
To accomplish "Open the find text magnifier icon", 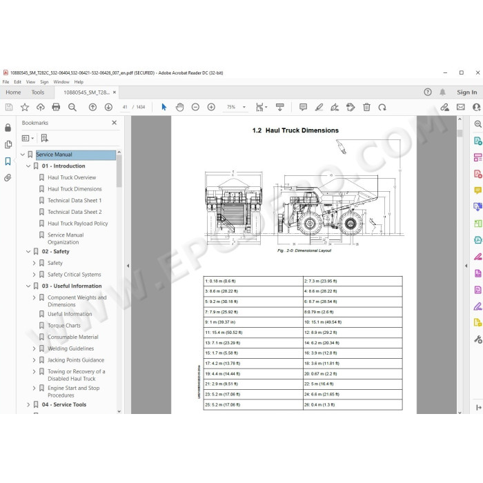I will pos(72,107).
